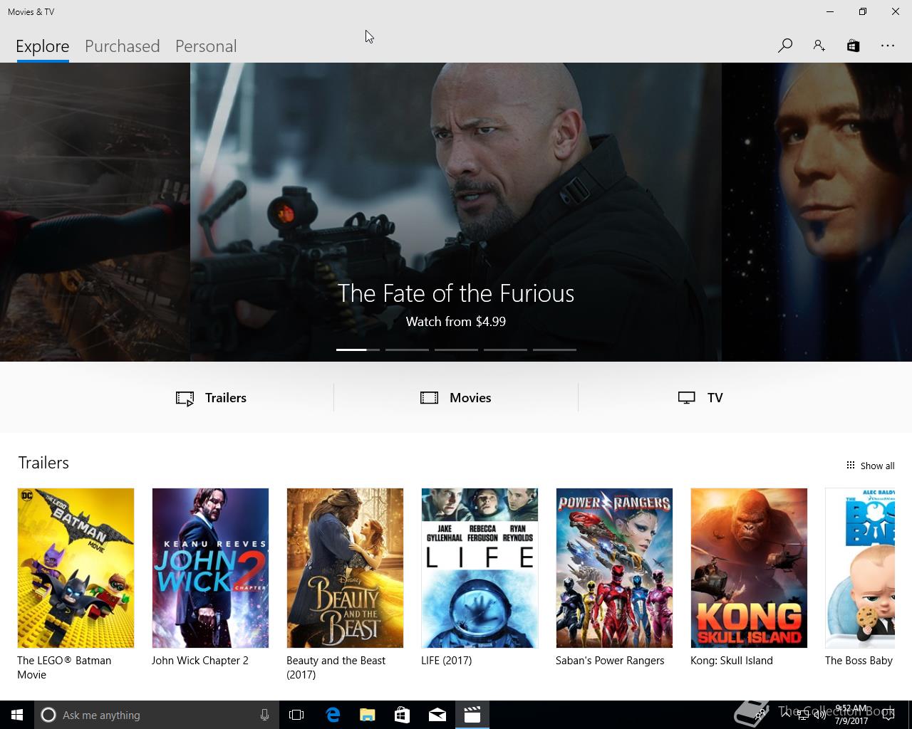Viewport: 912px width, 729px height.
Task: Click the Movies & TV taskbar icon
Action: click(x=472, y=715)
